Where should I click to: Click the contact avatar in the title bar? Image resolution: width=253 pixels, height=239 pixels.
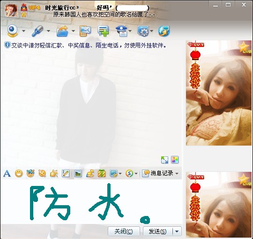pyautogui.click(x=11, y=10)
